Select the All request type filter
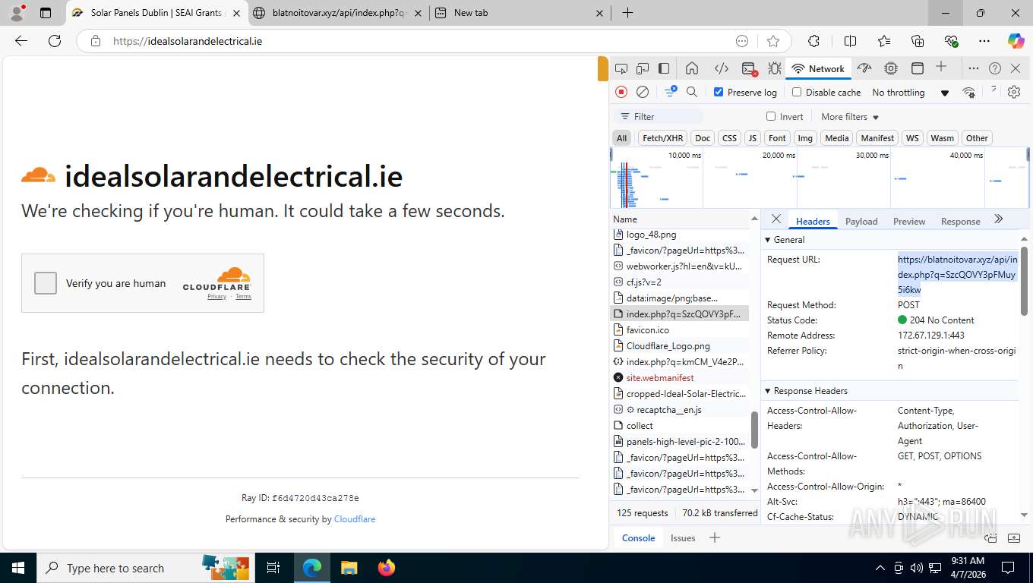 (622, 138)
